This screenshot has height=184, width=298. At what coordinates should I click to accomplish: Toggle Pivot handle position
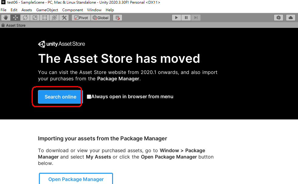[x=81, y=18]
